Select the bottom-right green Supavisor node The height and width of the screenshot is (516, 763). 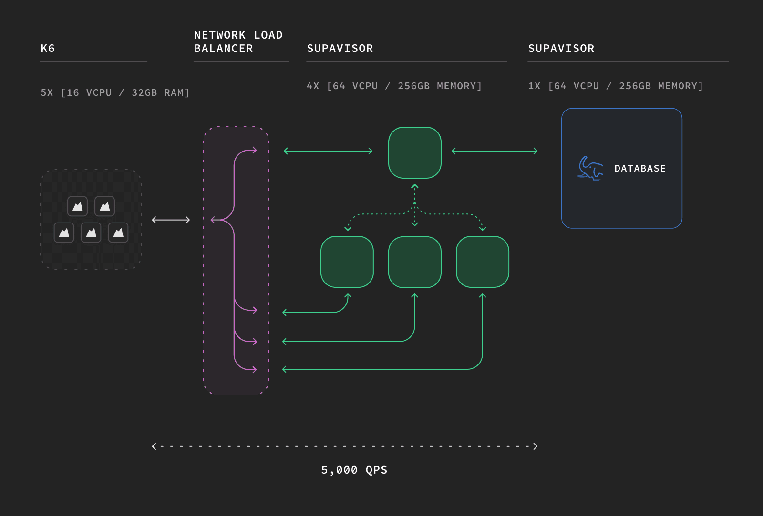[x=483, y=262]
